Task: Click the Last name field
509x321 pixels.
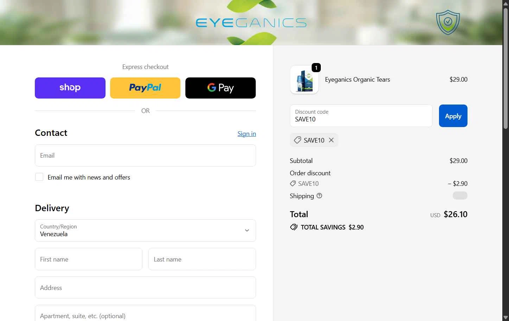Action: tap(202, 259)
